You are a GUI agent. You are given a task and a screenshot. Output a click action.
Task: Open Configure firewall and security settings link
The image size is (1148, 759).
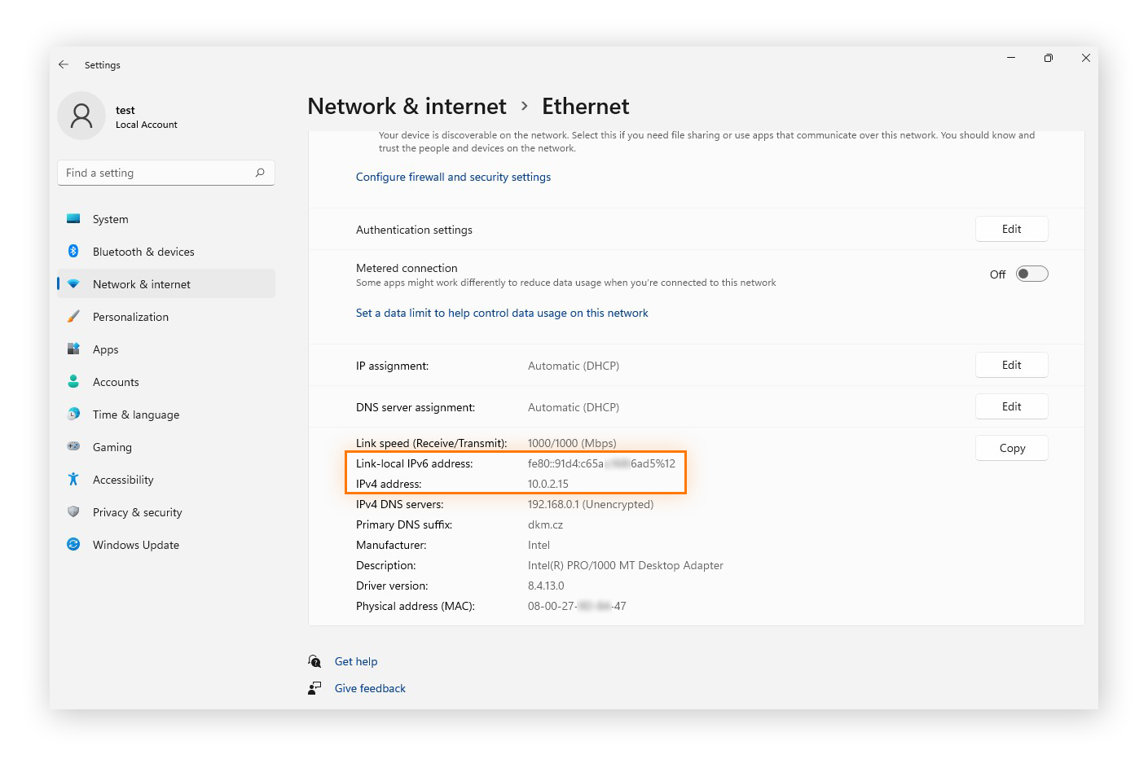tap(453, 178)
